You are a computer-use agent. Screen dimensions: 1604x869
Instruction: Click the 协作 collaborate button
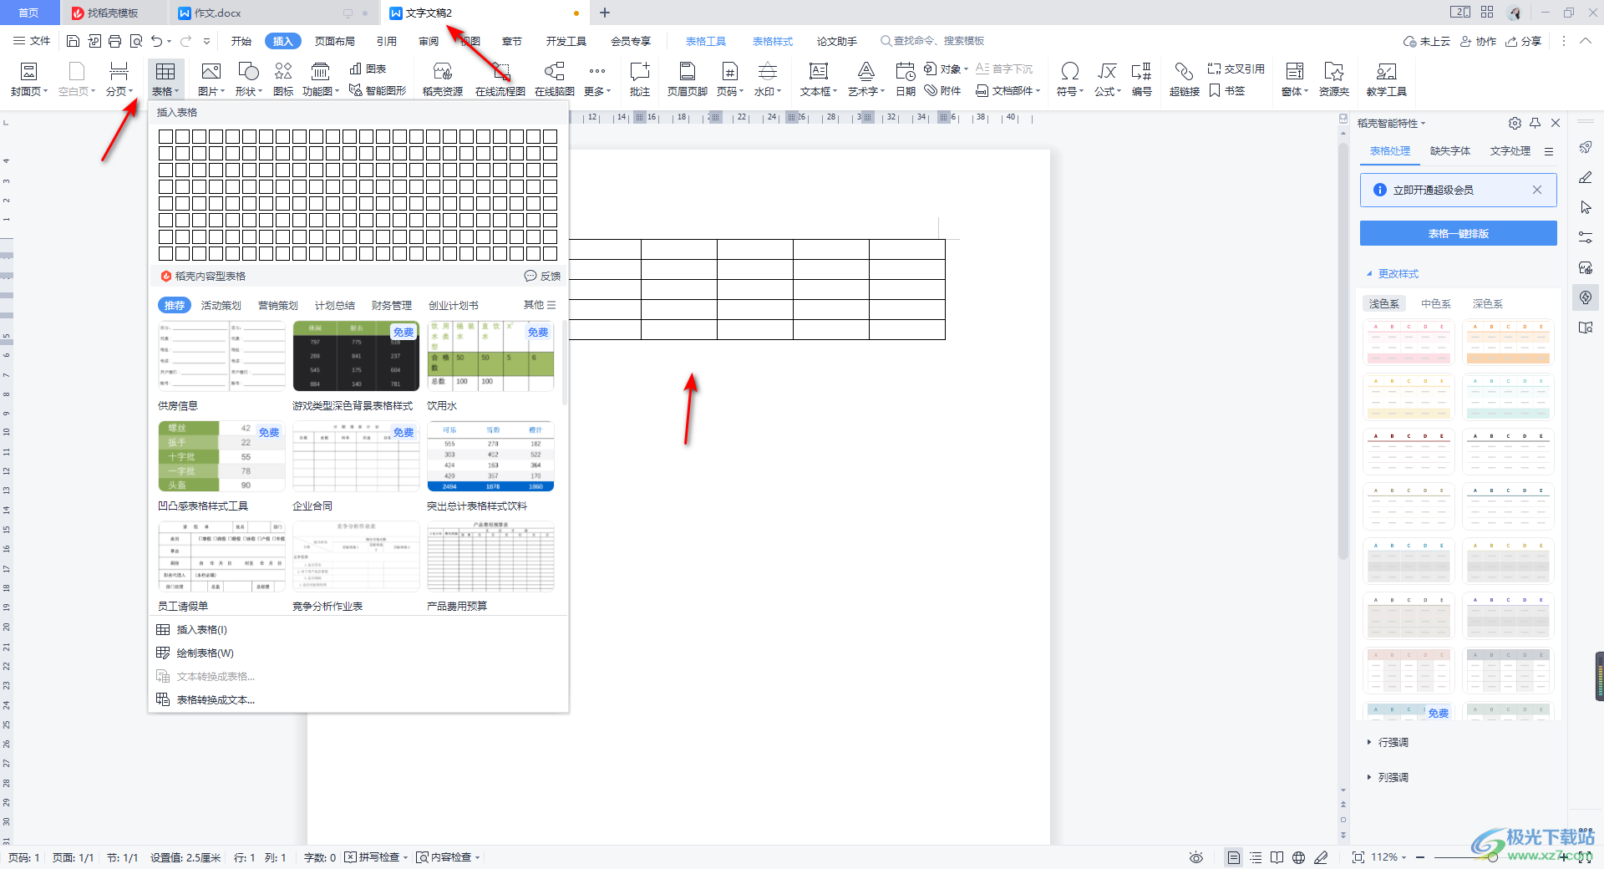click(x=1478, y=41)
